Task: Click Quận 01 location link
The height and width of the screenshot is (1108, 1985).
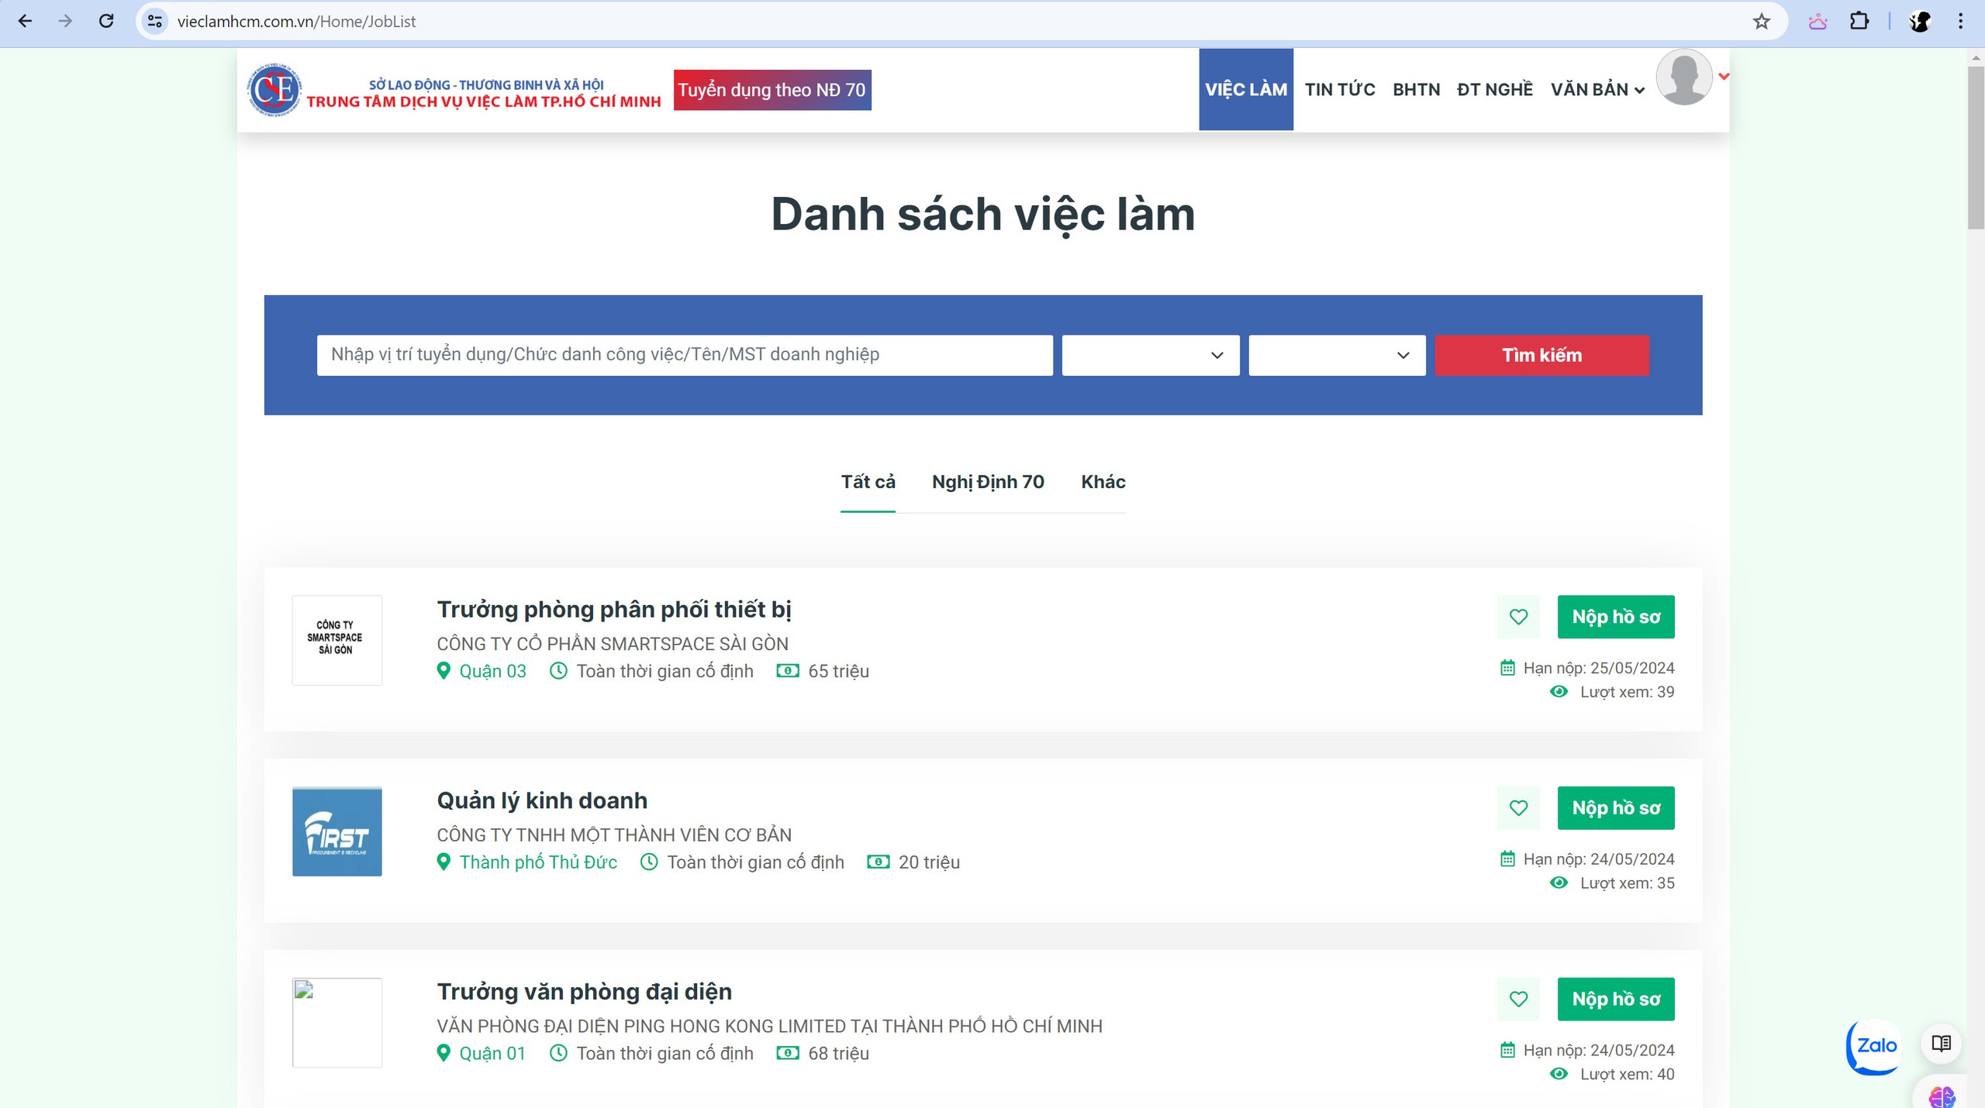Action: (492, 1053)
